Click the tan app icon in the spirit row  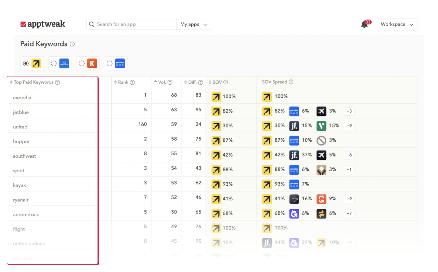(321, 170)
